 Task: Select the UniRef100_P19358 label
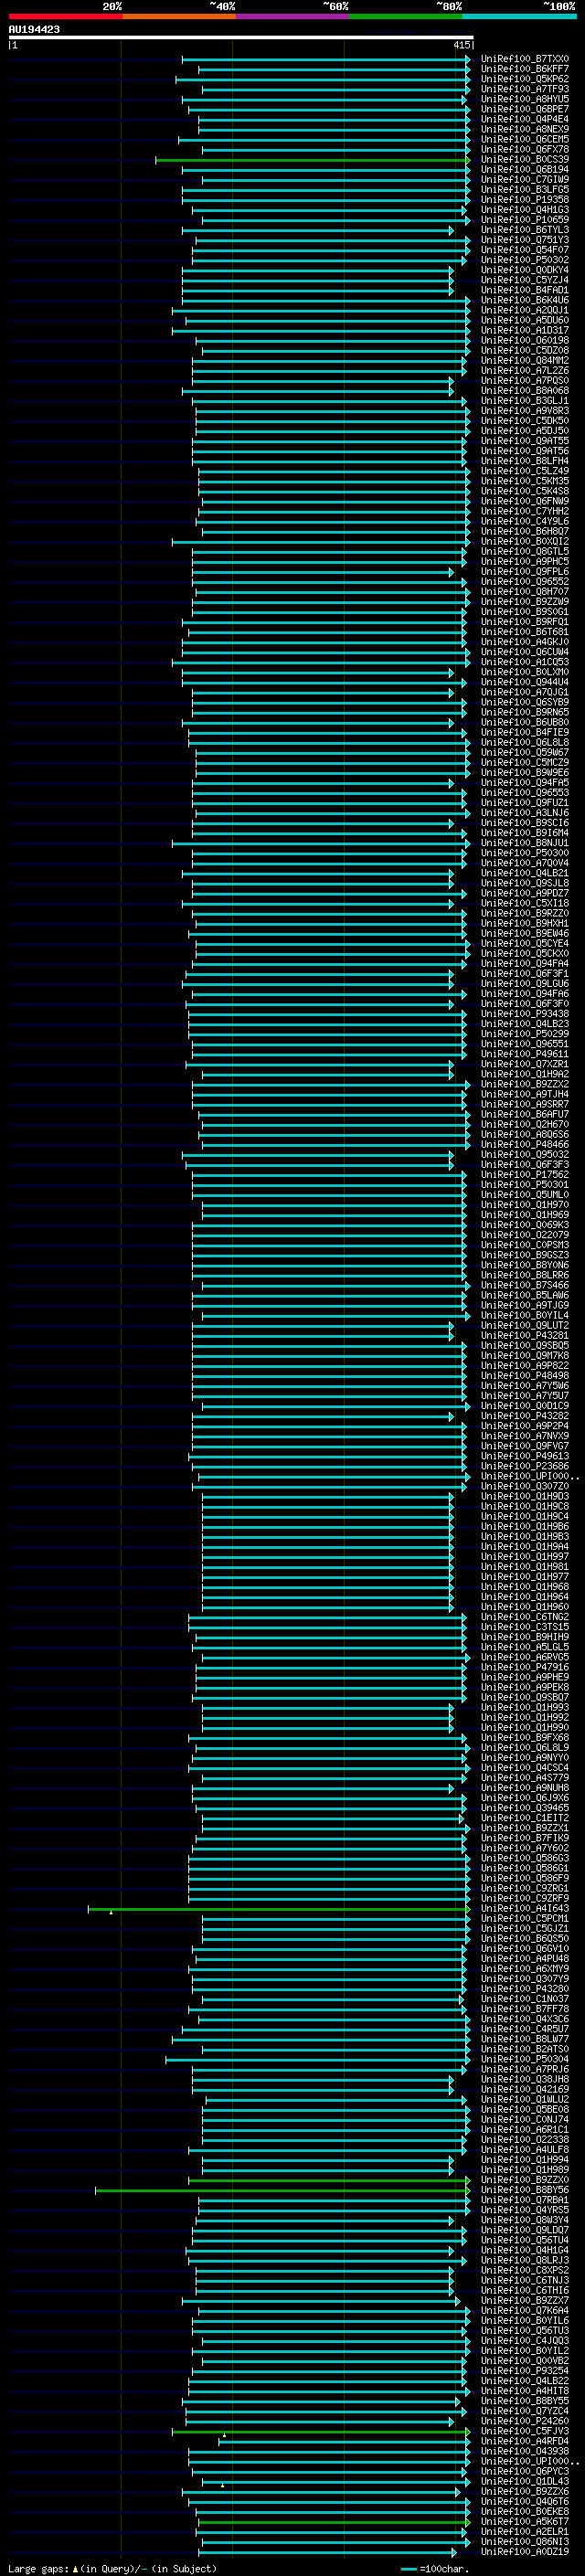pyautogui.click(x=524, y=200)
